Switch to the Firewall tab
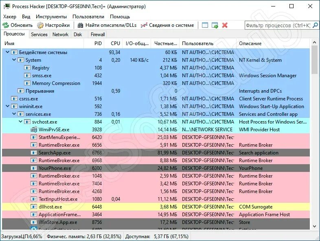Viewport: 320px width, 241px height. tap(98, 35)
